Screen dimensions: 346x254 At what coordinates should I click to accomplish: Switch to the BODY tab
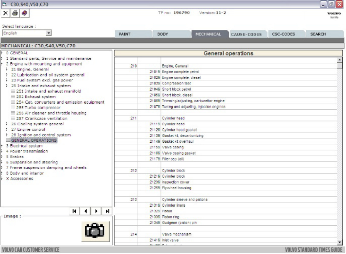(171, 34)
